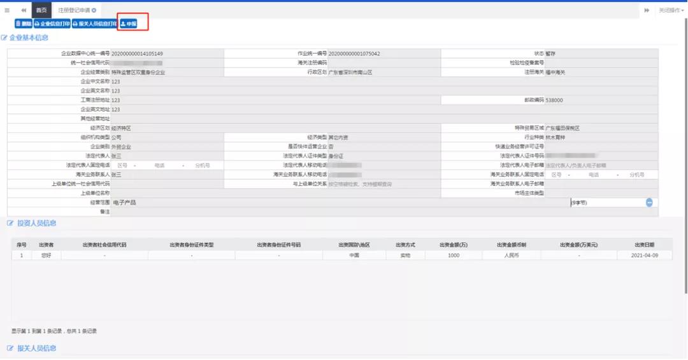Toggle the hamburger sidebar menu icon
Viewport: 688px width, 360px height.
(x=7, y=10)
